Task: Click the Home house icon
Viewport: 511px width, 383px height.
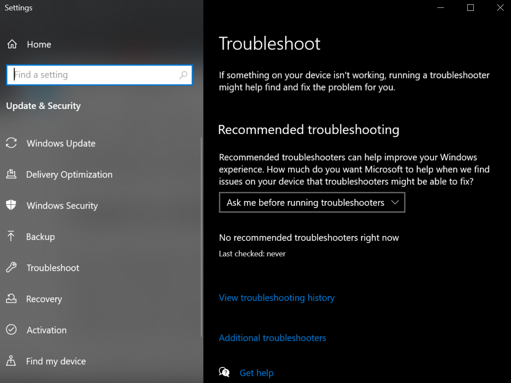Action: [x=12, y=44]
